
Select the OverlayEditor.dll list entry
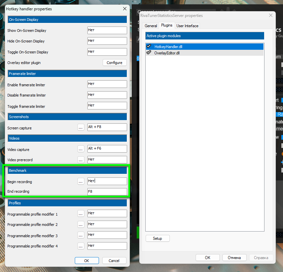(205, 53)
